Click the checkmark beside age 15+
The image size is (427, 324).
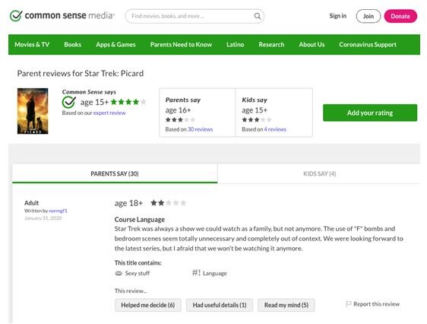click(x=69, y=102)
